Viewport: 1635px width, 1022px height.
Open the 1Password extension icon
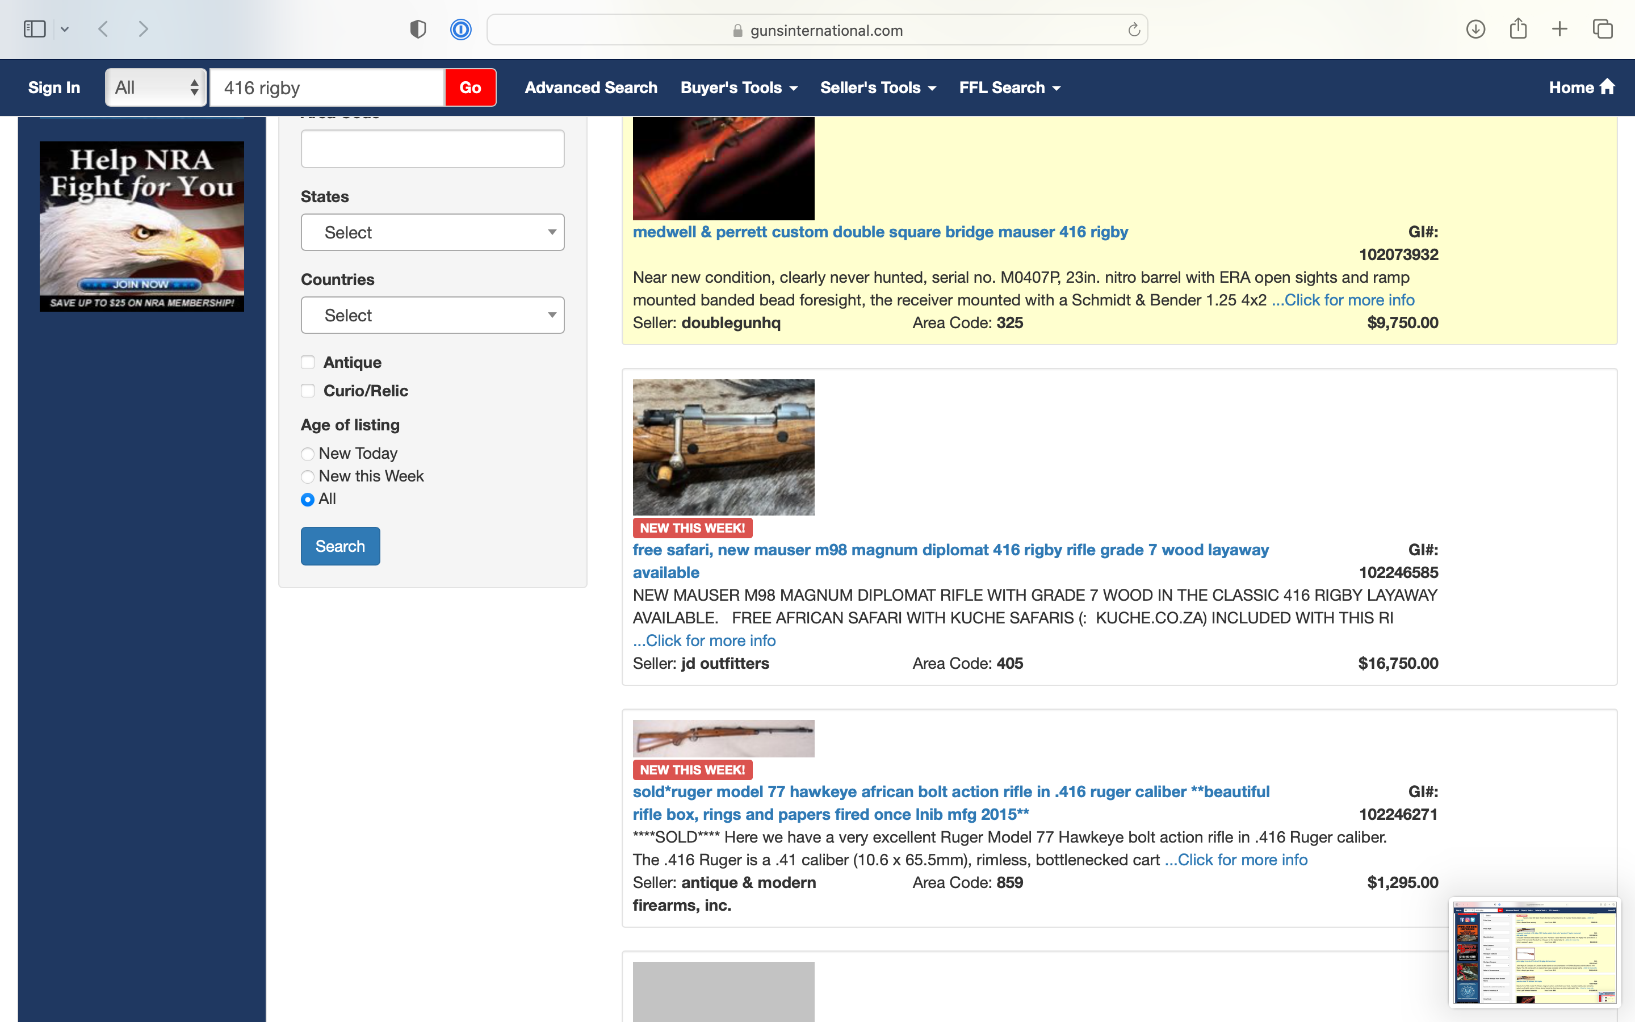tap(461, 29)
